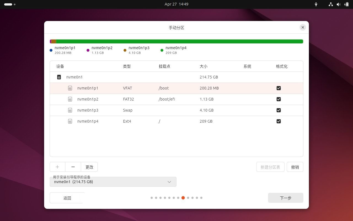This screenshot has height=221, width=353.
Task: Disable formatting for the FAT32 /boot/efi partition
Action: [279, 99]
